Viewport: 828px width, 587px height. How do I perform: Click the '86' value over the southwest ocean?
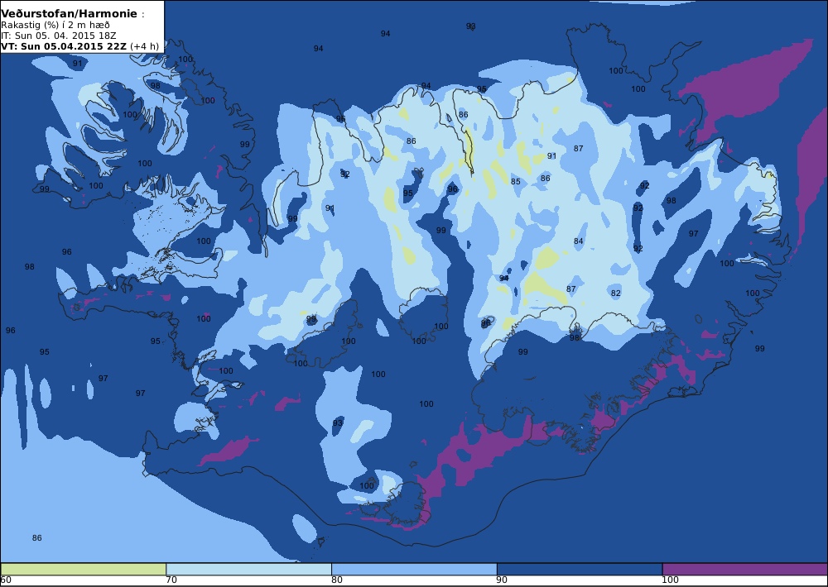(x=36, y=538)
